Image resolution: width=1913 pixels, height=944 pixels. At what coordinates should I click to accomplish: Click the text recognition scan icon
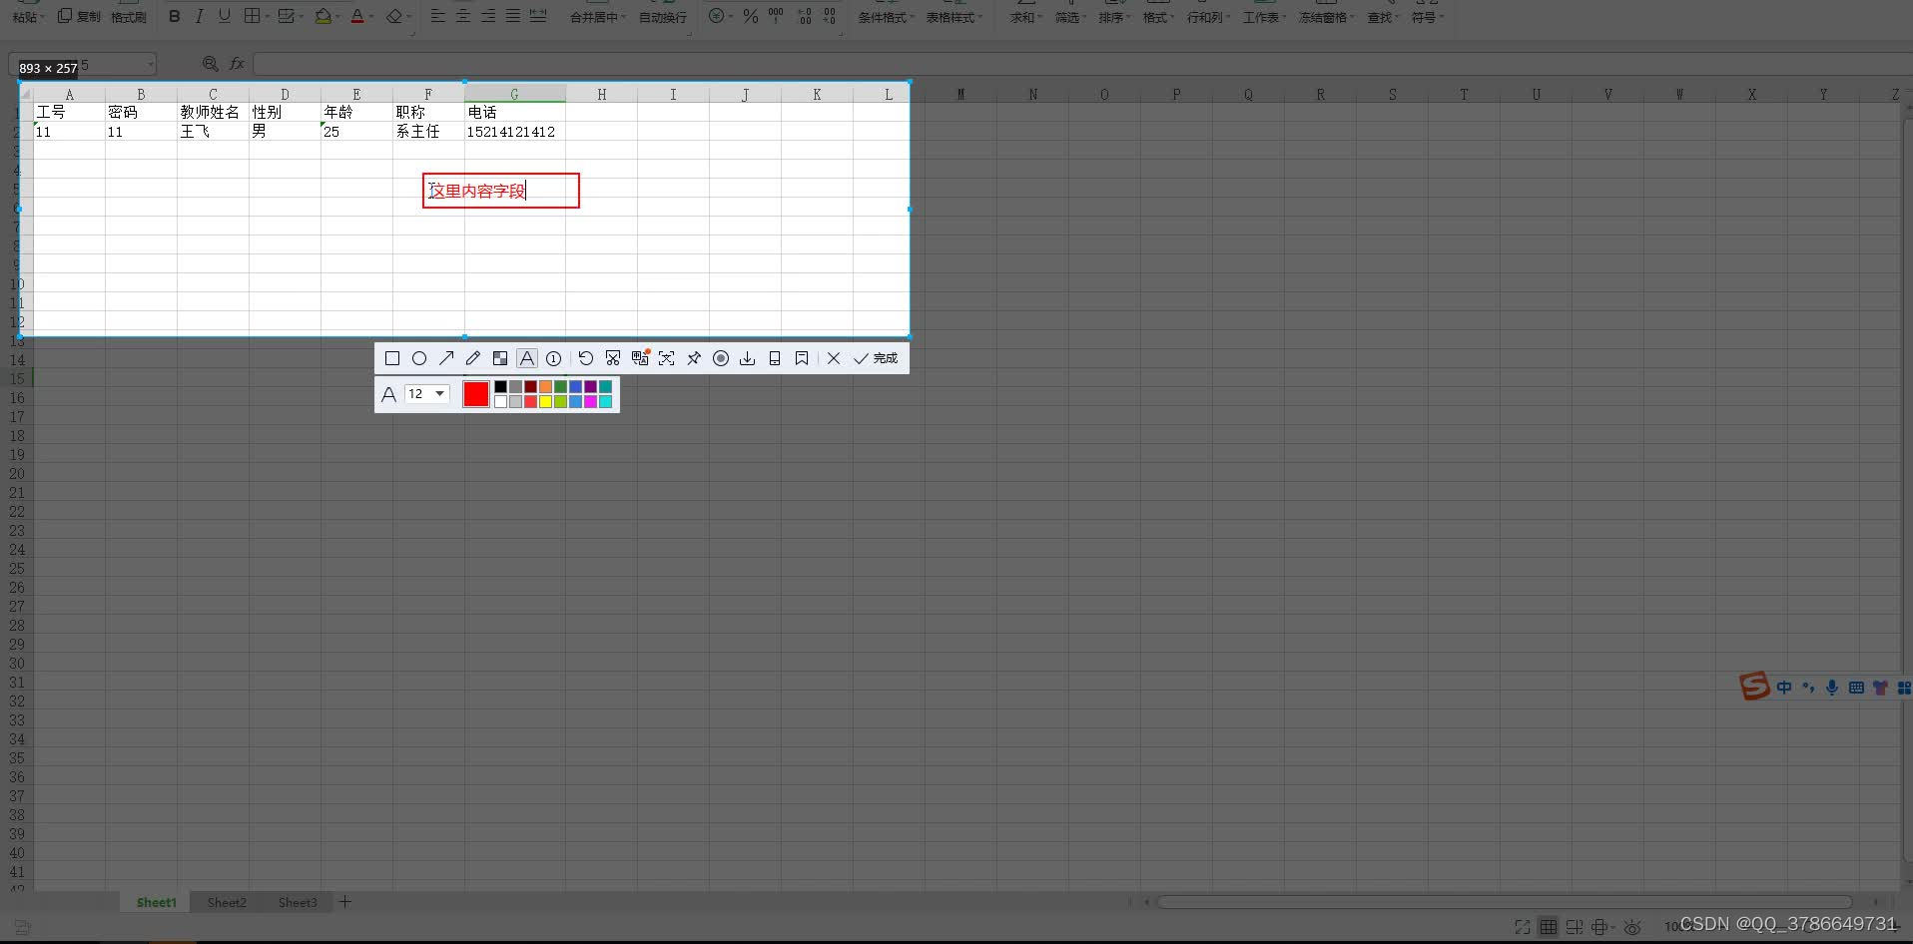tap(667, 358)
